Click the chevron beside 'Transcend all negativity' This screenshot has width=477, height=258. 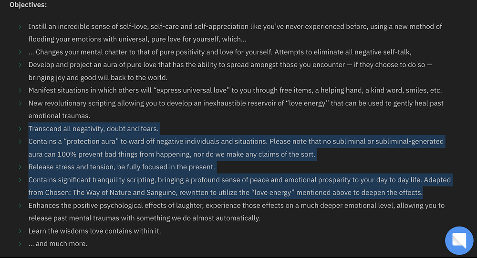click(20, 129)
